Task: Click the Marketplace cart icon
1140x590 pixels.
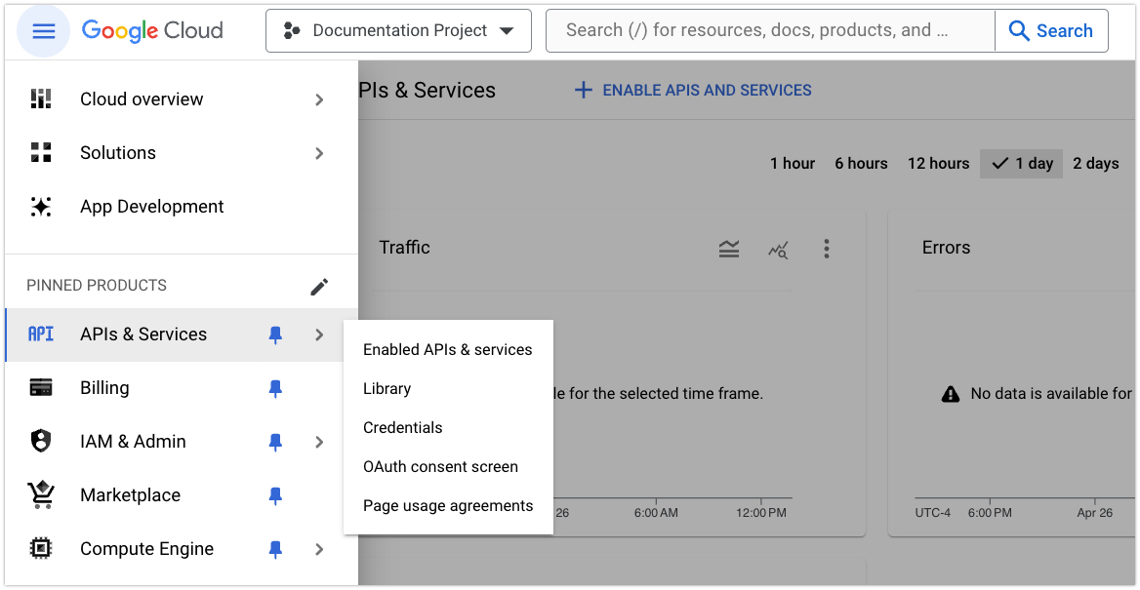Action: pos(41,495)
